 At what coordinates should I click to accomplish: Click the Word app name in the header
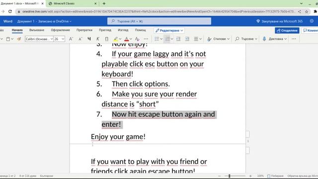pos(8,21)
